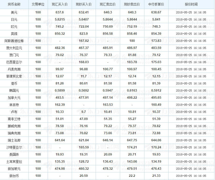This screenshot has height=180, width=215.
Task: Select the 土耳其里拉 currency name
Action: point(14,162)
